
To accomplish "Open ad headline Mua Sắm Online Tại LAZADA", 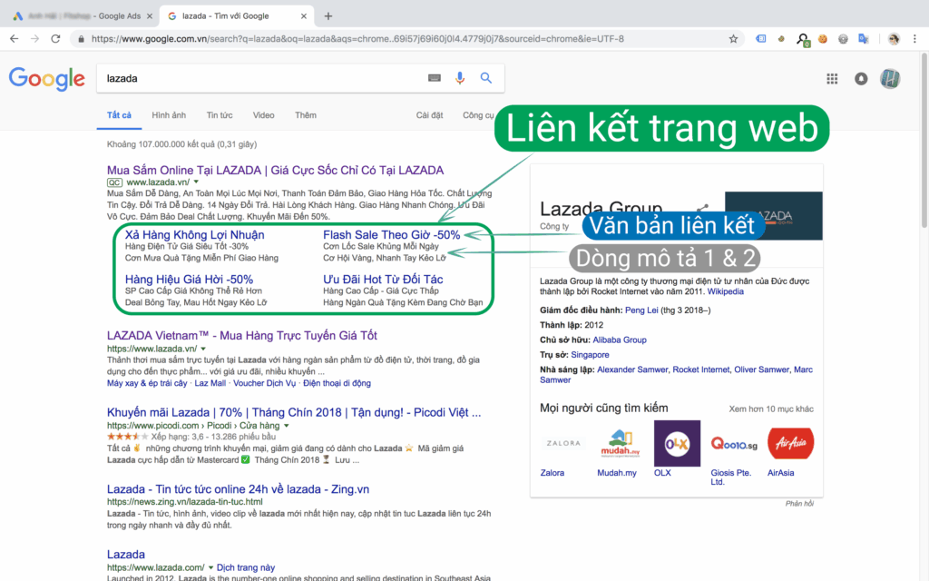I will pyautogui.click(x=275, y=170).
